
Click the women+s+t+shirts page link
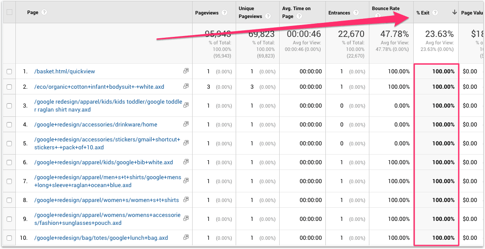click(x=106, y=200)
